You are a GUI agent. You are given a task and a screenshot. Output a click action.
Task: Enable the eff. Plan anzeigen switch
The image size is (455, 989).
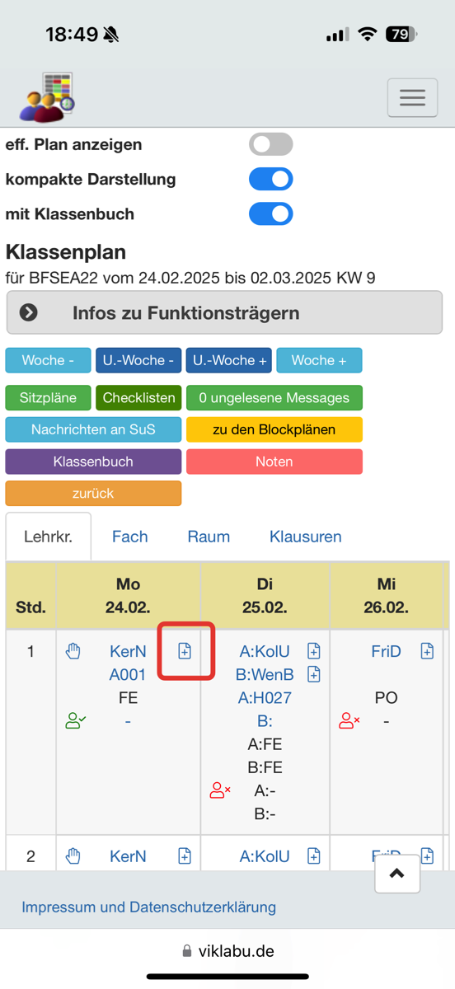coord(271,144)
